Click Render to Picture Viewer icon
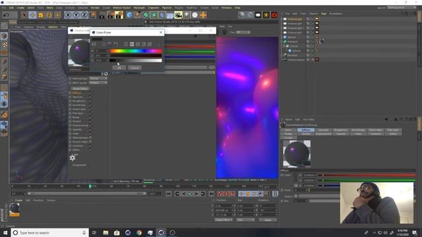Screen dimensions: 422x237 click(x=111, y=15)
